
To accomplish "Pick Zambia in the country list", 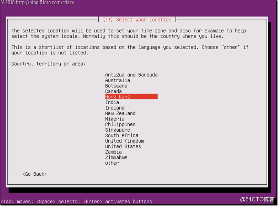I will 113,152.
